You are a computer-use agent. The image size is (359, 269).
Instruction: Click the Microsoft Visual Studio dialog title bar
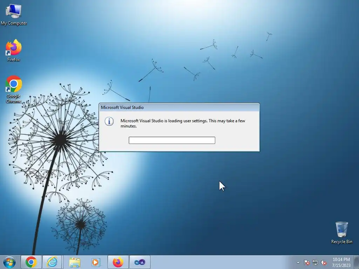click(x=179, y=108)
